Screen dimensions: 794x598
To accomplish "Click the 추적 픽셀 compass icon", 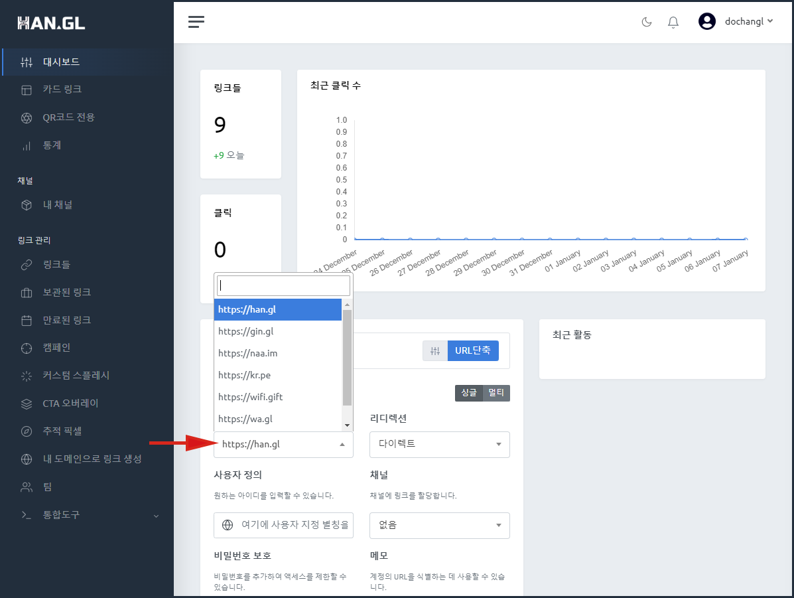I will pyautogui.click(x=27, y=431).
